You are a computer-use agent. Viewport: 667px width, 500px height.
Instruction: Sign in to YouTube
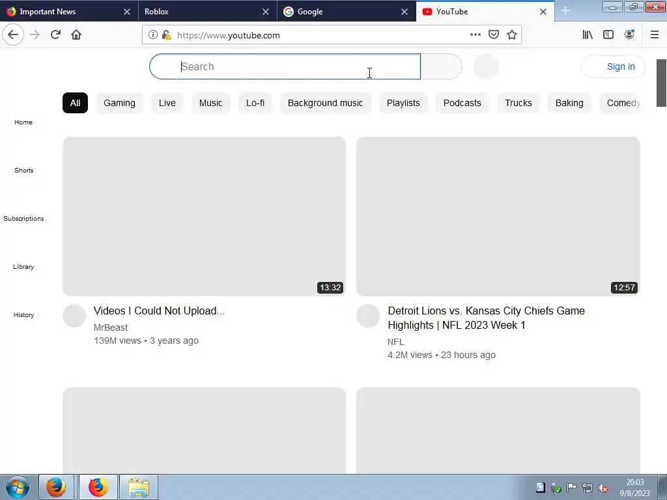tap(613, 66)
